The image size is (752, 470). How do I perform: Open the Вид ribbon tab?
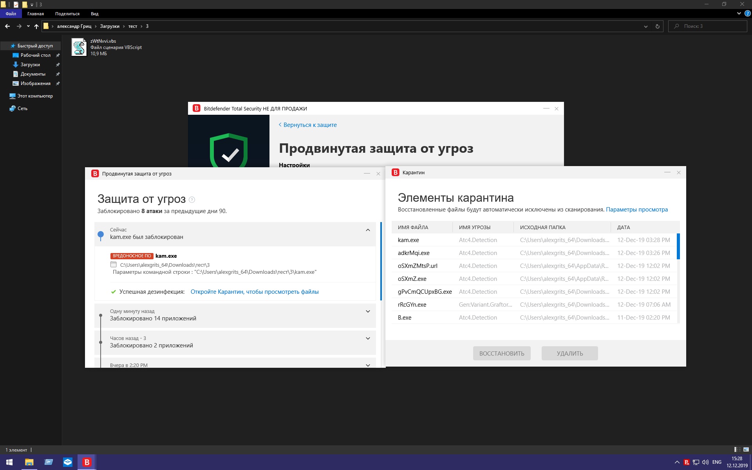point(94,14)
